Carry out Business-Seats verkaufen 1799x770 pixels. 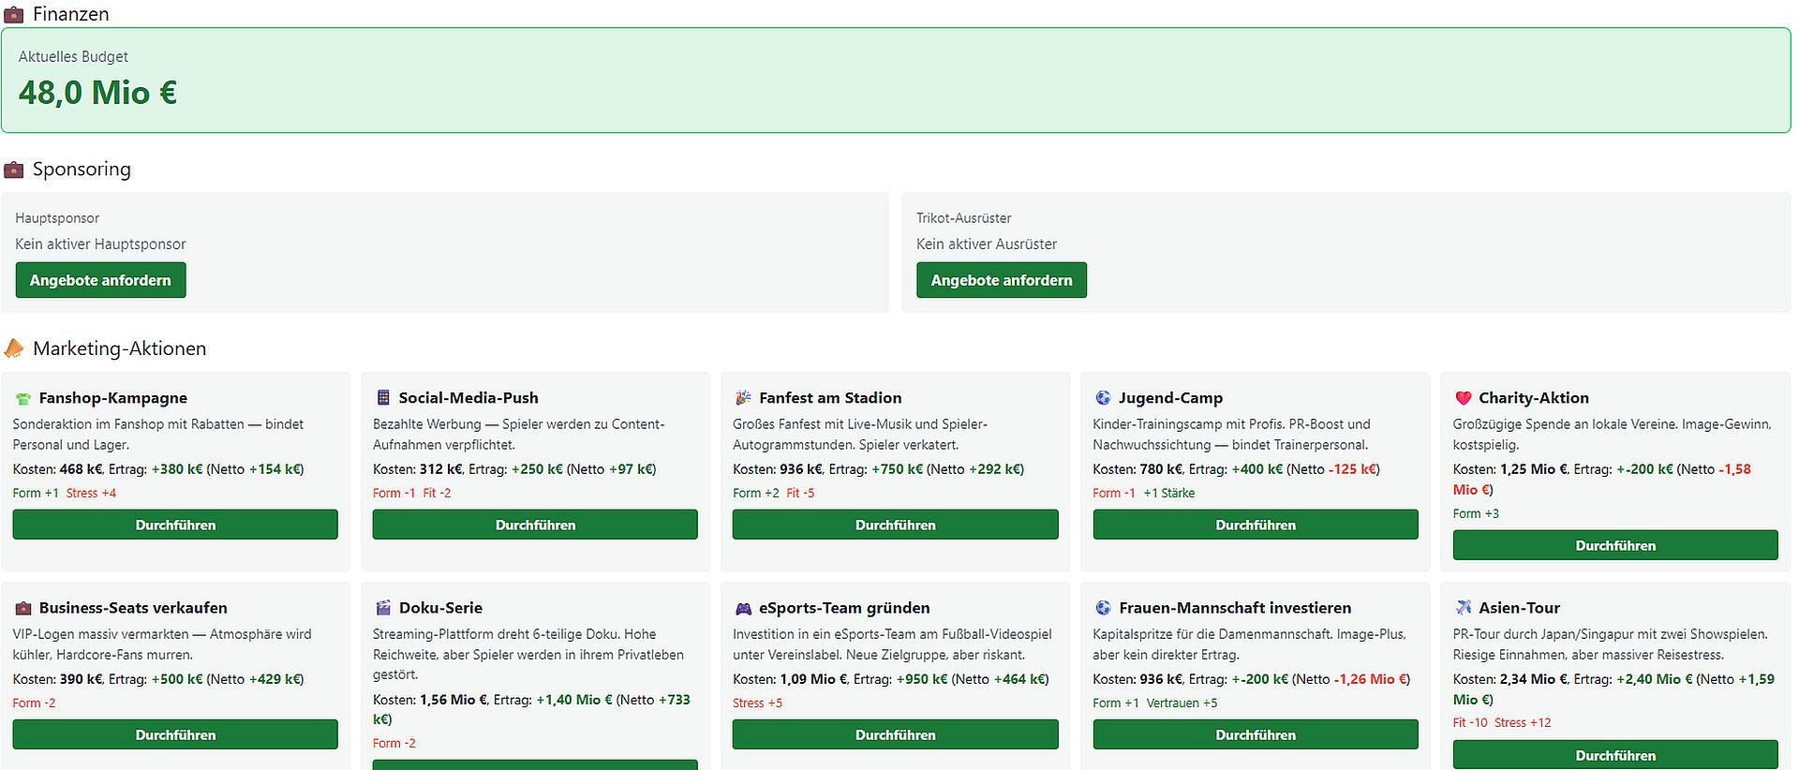click(175, 734)
